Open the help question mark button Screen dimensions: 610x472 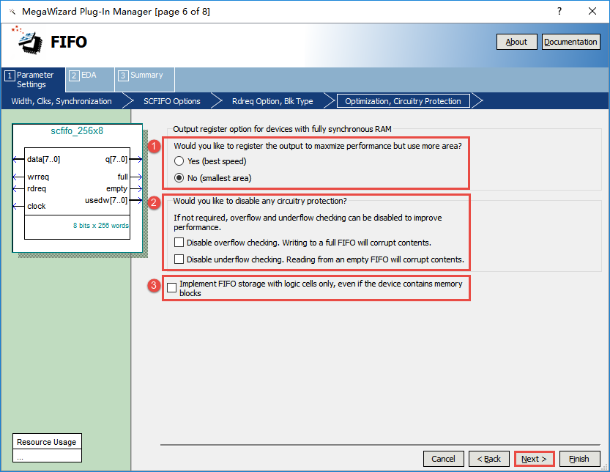pos(559,11)
